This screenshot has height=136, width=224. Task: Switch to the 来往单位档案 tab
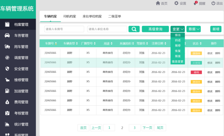click(92, 16)
